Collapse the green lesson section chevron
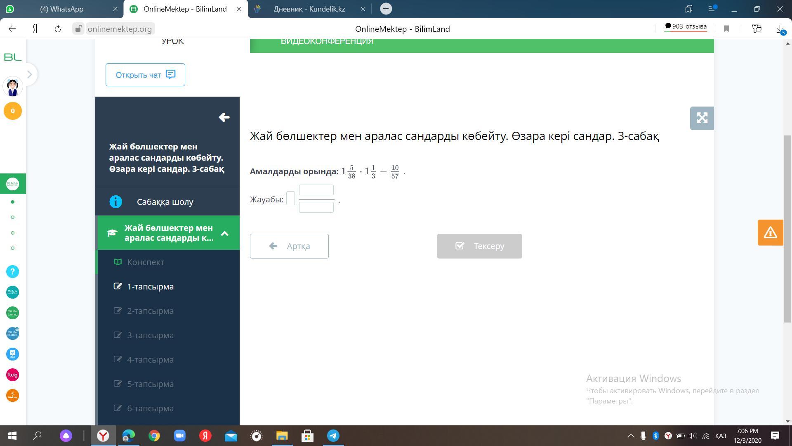The width and height of the screenshot is (792, 446). click(x=225, y=233)
